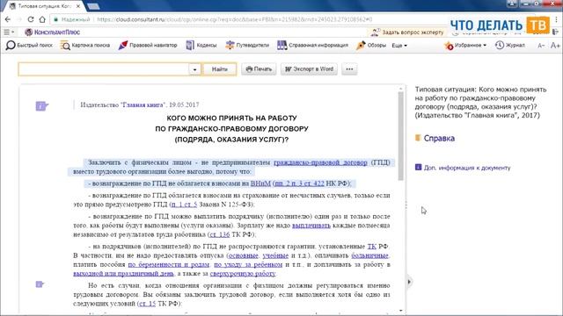The height and width of the screenshot is (316, 563).
Task: Click Экспорт в Word button
Action: (x=309, y=69)
